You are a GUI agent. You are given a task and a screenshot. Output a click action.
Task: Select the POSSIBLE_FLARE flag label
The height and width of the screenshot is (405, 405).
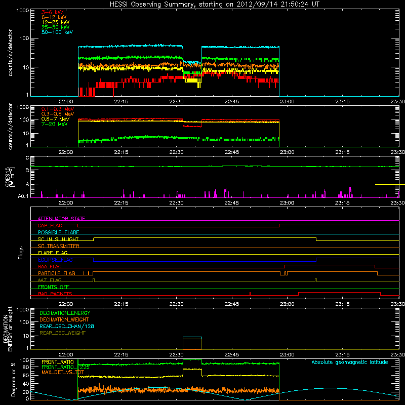(x=58, y=232)
